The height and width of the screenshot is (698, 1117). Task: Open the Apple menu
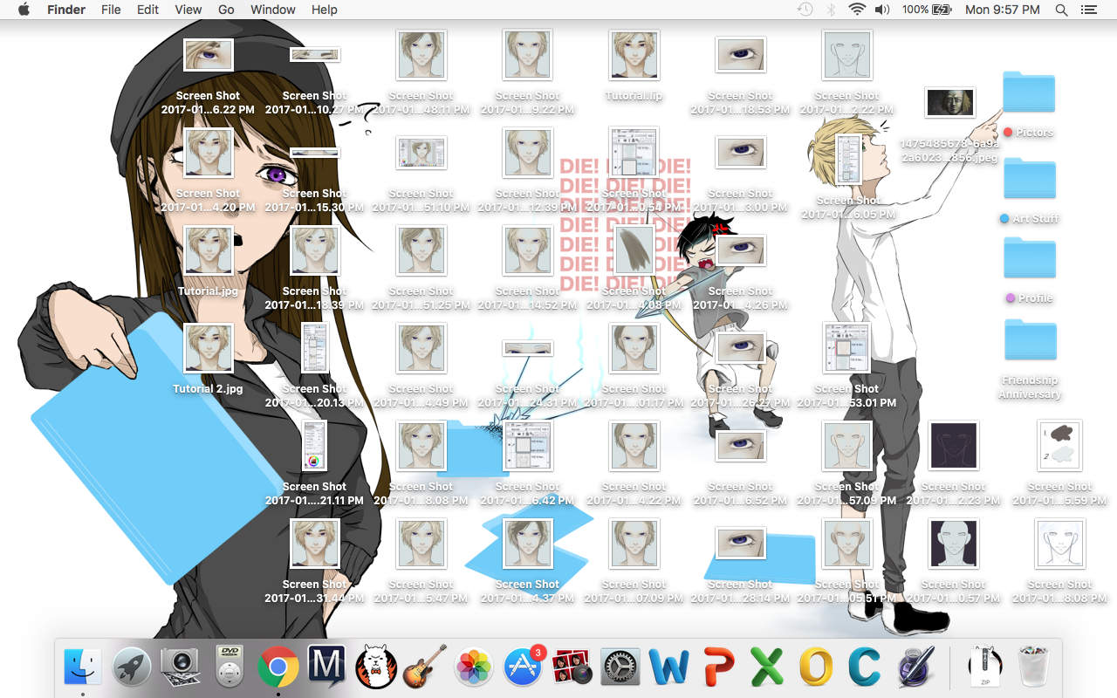[24, 10]
